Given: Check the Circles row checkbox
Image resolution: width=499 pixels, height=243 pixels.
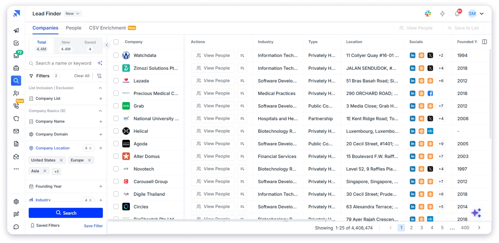Looking at the screenshot, I should 116,207.
